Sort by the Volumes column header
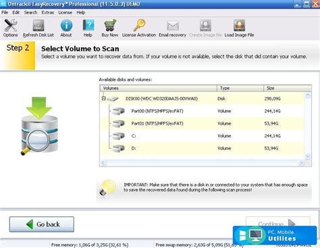The width and height of the screenshot is (320, 248). (159, 88)
